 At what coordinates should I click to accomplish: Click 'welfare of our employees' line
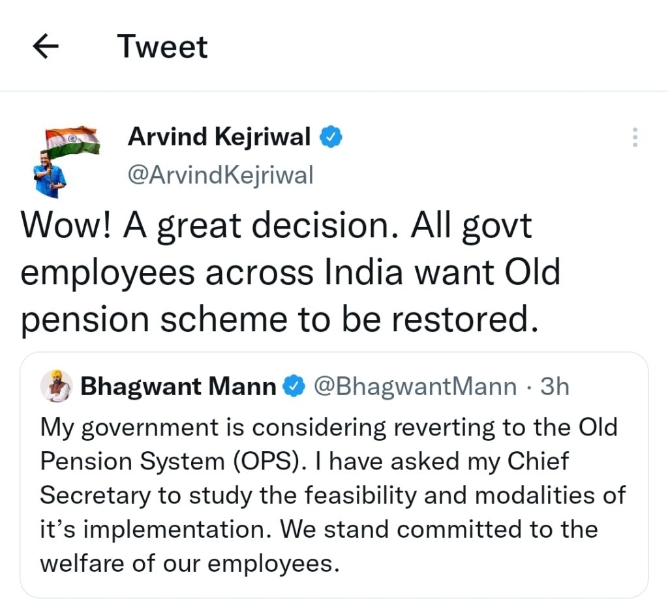pyautogui.click(x=190, y=563)
